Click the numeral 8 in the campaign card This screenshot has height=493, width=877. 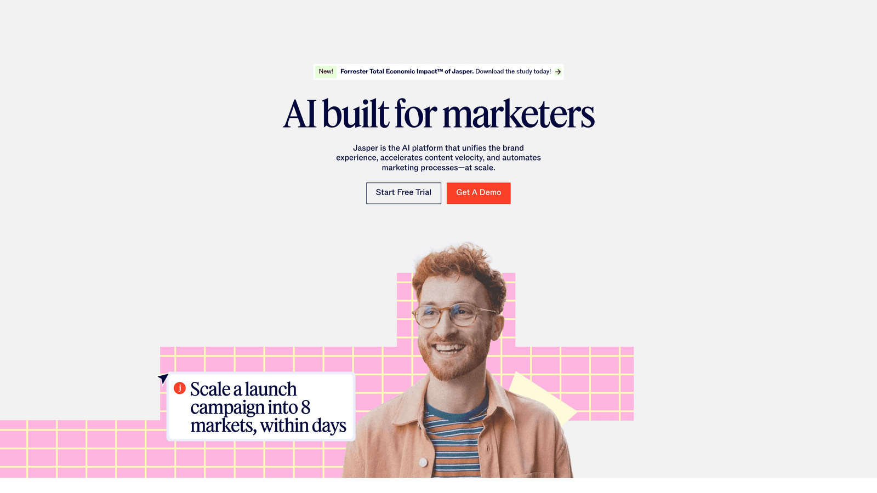tap(306, 408)
